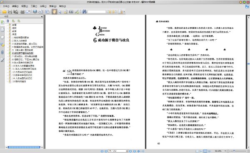The width and height of the screenshot is (250, 153).
Task: Select the Snapshot camera tool
Action: coord(71,12)
